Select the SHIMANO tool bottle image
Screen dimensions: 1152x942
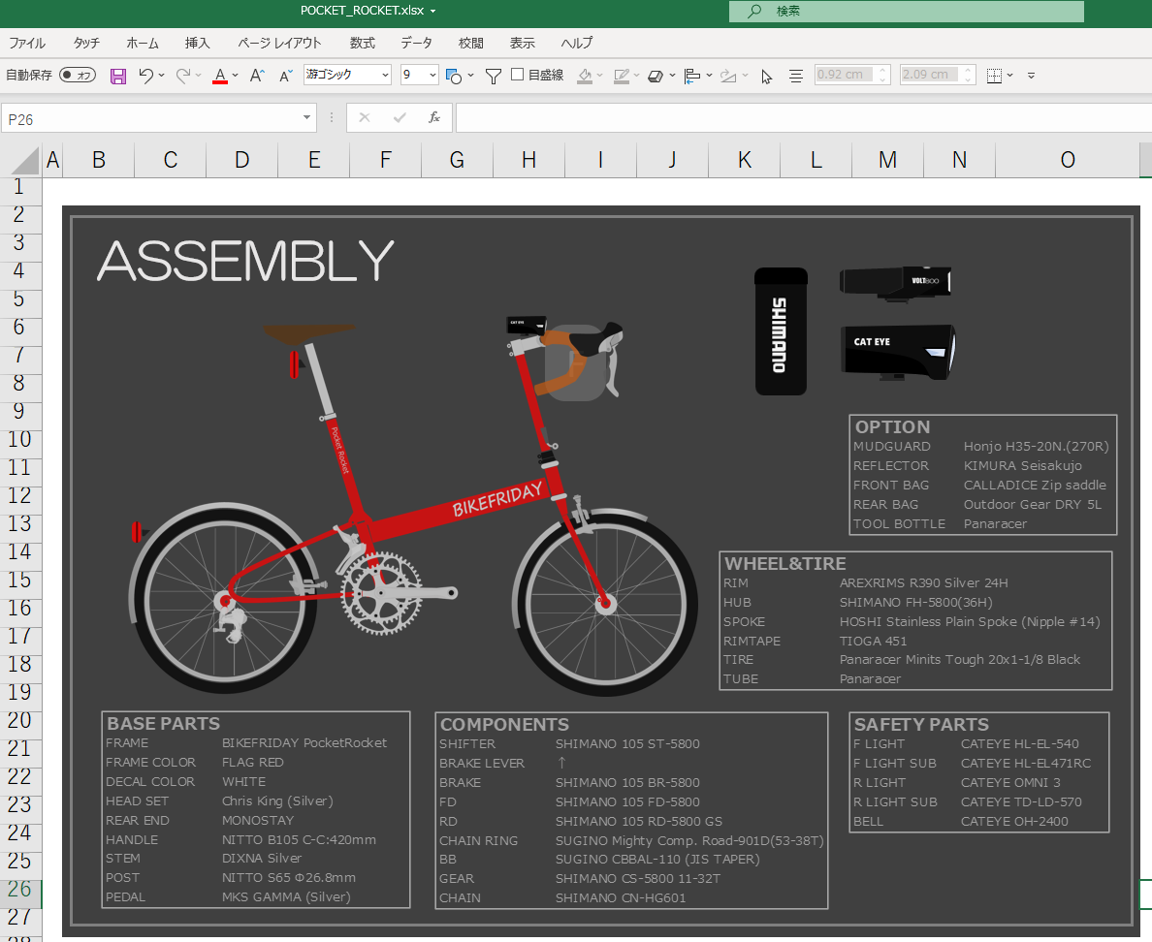coord(781,331)
